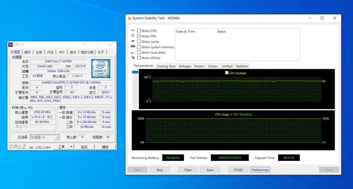Viewport: 353px width, 189px height.
Task: Switch to the Clocks tab
Action: [213, 66]
